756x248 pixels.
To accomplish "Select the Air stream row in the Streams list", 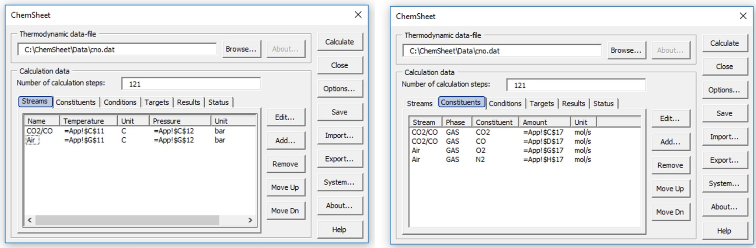I will 32,140.
